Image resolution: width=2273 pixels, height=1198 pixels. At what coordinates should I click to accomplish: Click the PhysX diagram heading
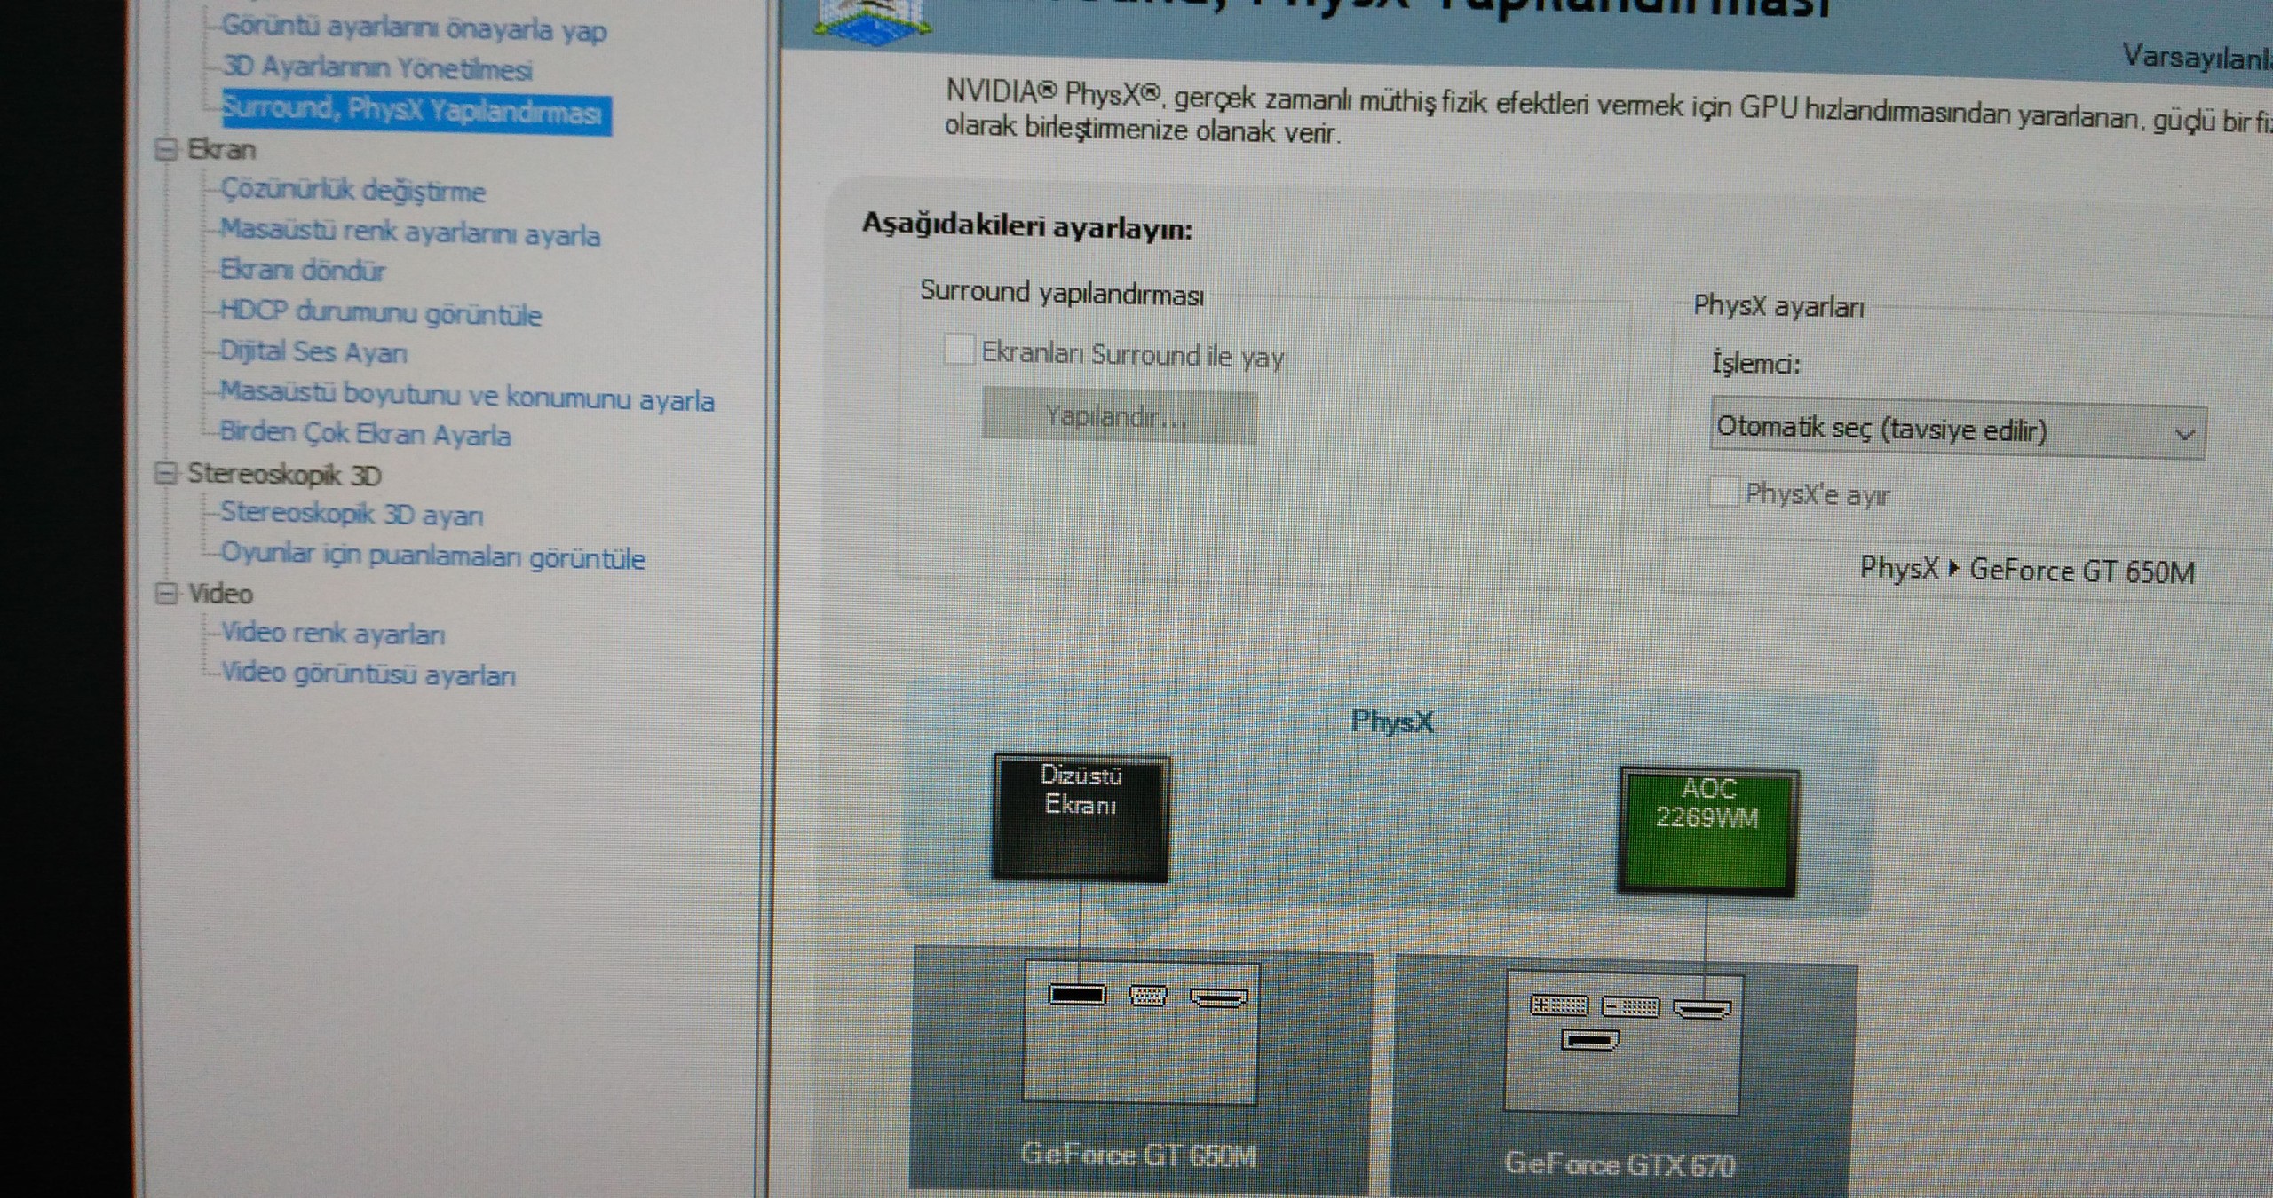click(x=1392, y=721)
